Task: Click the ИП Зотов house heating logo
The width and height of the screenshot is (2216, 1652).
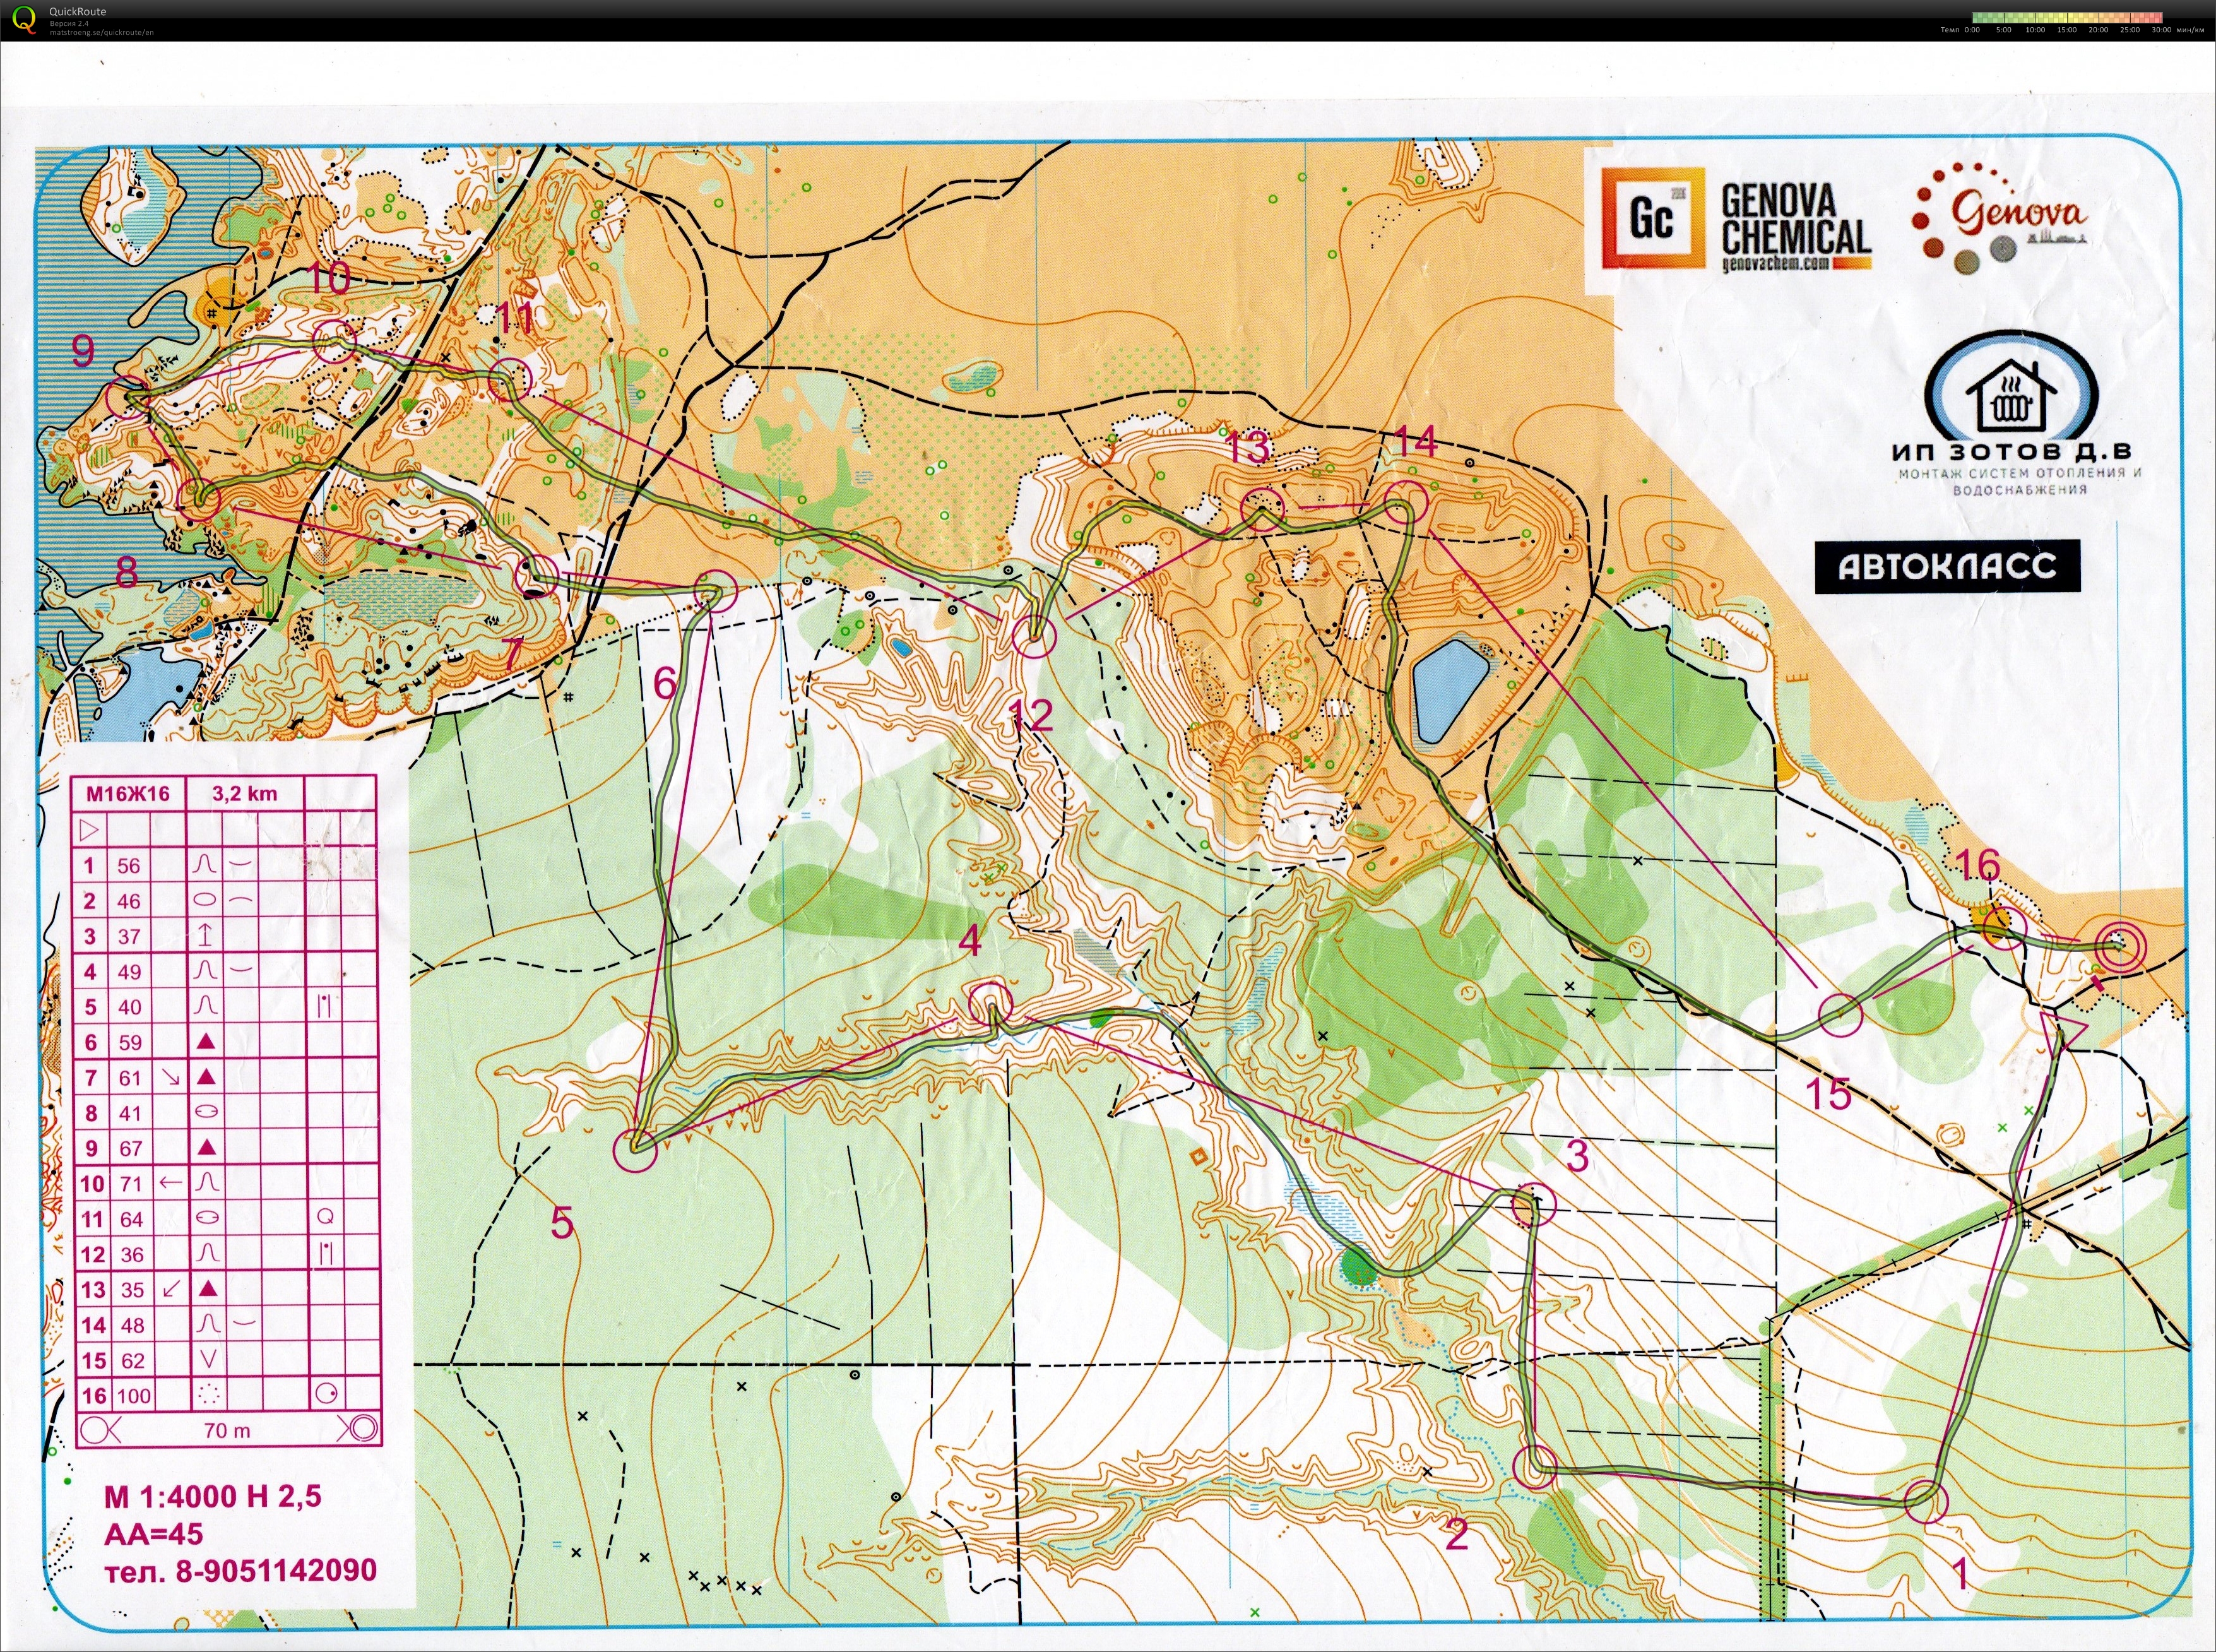Action: pos(2011,396)
